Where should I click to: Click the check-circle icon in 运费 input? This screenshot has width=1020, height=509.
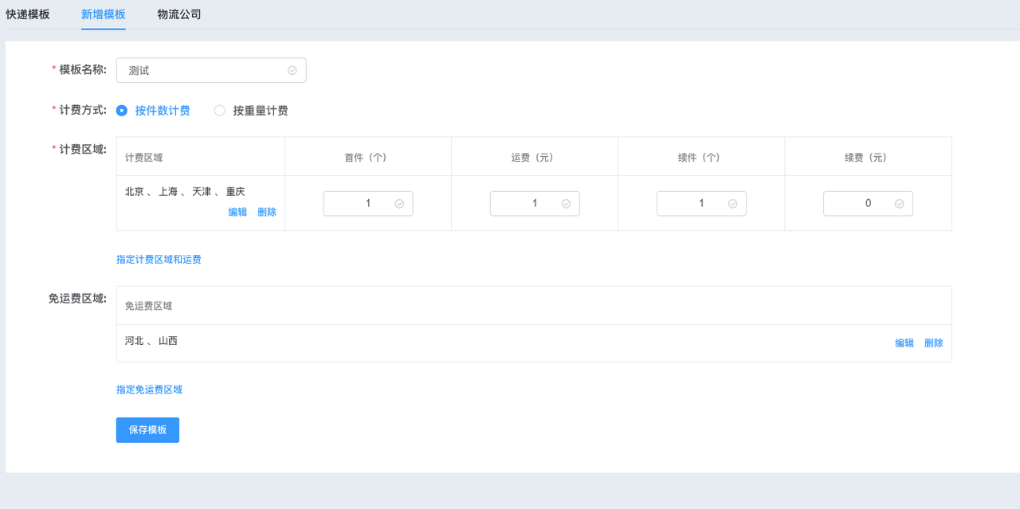[566, 203]
